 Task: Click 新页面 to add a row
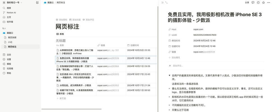pyautogui.click(x=61, y=98)
